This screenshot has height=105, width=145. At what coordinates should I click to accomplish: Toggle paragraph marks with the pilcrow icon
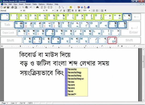pyautogui.click(x=106, y=10)
